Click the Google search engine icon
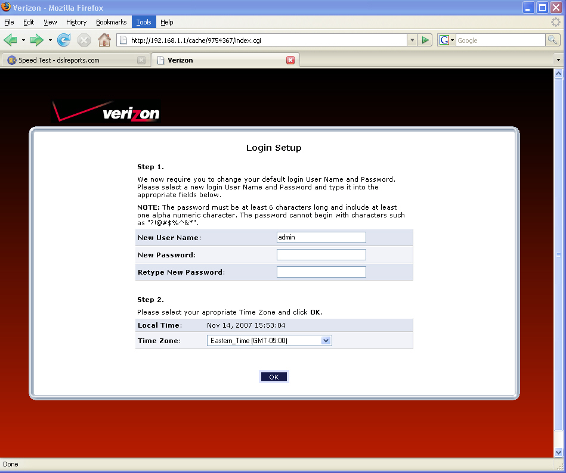566x473 pixels. (444, 40)
